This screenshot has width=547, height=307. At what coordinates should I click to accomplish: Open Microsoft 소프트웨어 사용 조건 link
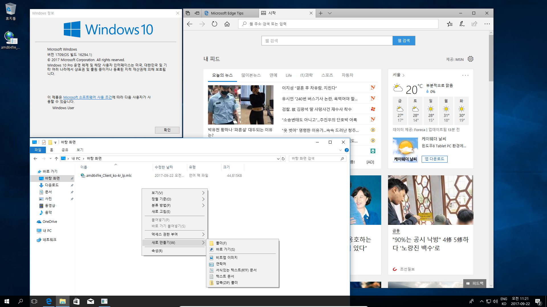pos(87,97)
